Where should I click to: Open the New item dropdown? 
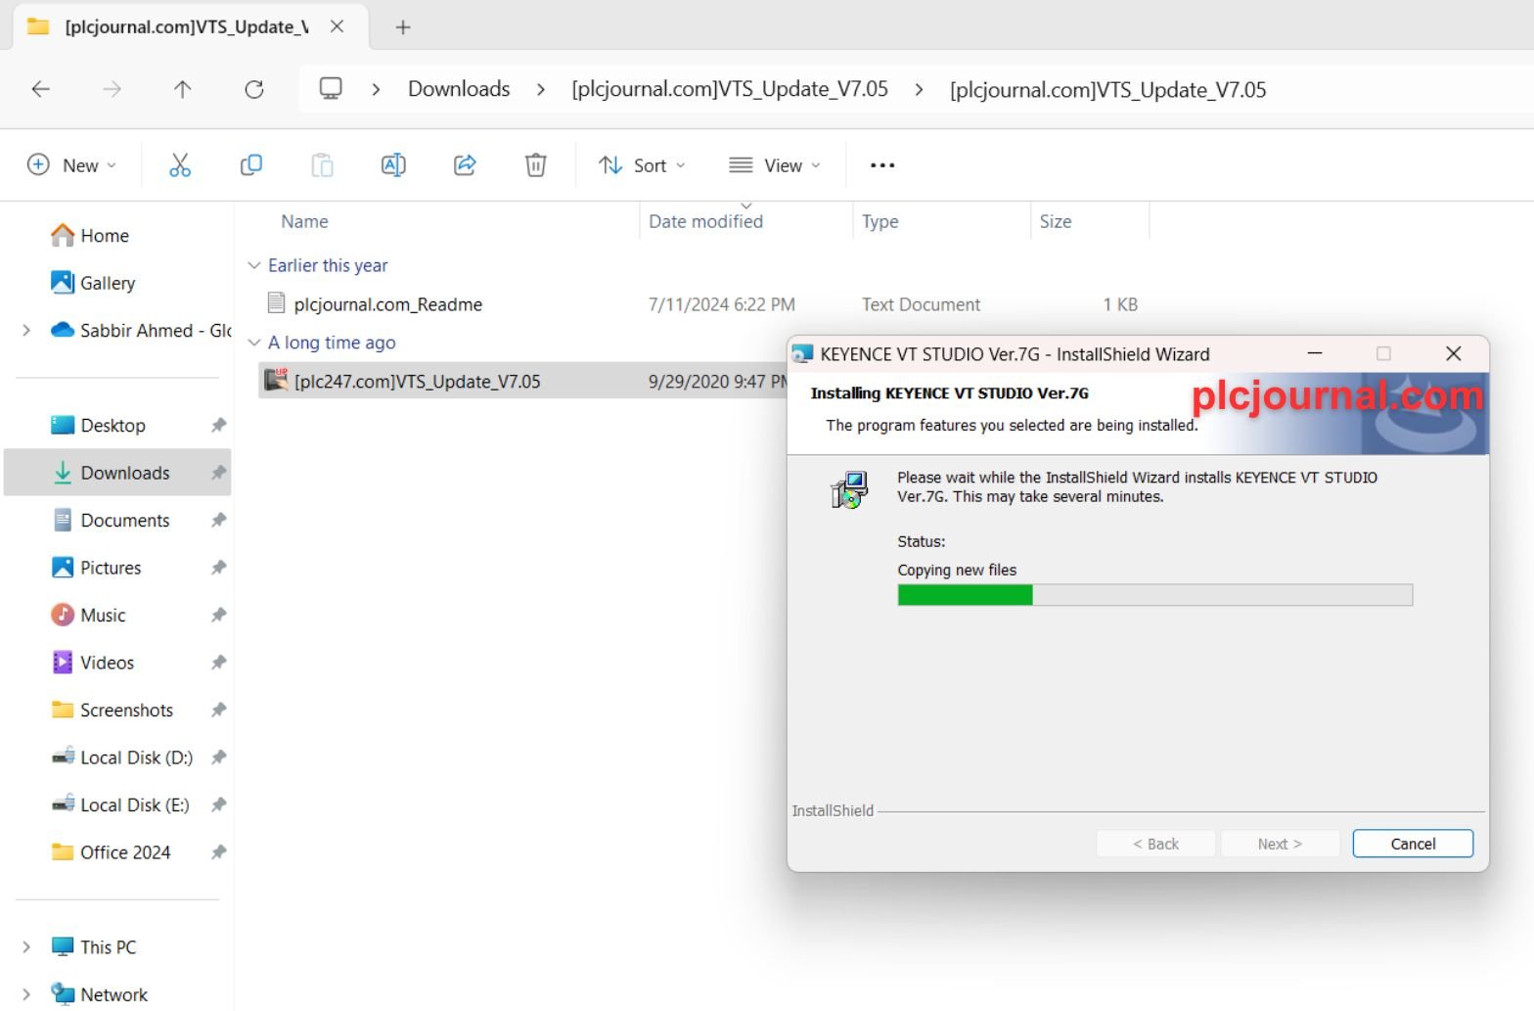coord(71,165)
